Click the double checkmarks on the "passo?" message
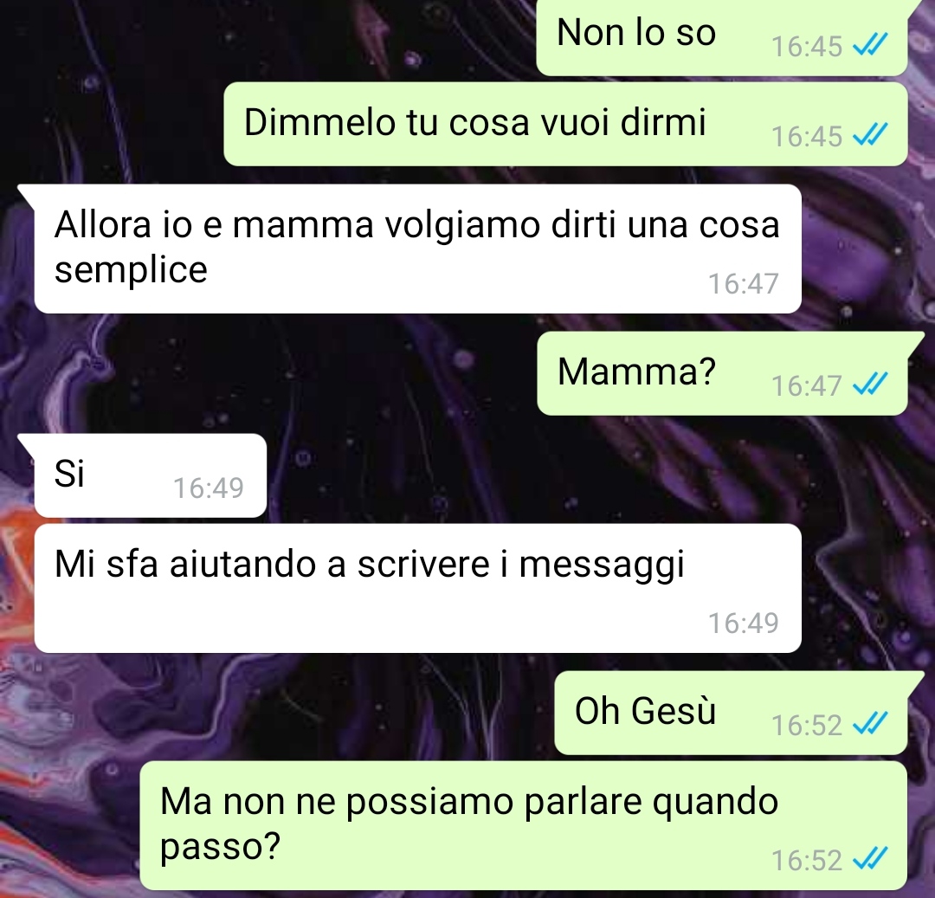The image size is (935, 898). pyautogui.click(x=870, y=859)
